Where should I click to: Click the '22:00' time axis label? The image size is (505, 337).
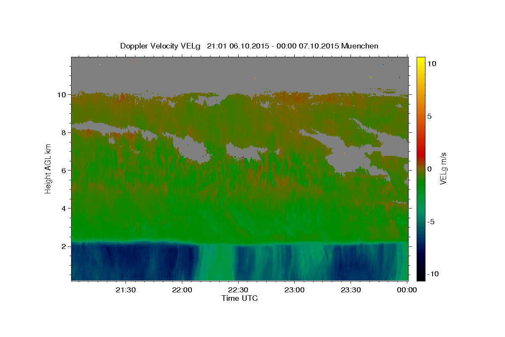(x=182, y=290)
